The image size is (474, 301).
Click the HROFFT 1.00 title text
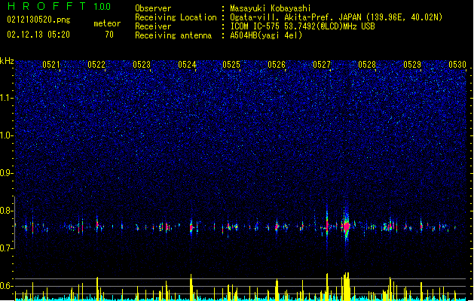coord(60,6)
